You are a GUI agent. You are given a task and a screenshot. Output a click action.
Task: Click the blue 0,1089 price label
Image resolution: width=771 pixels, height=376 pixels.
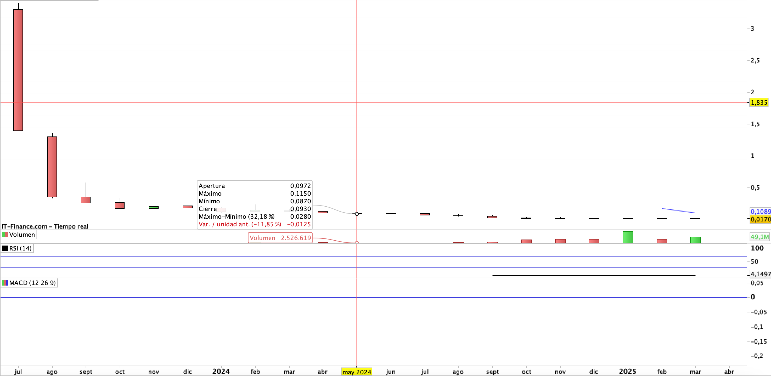pos(760,212)
